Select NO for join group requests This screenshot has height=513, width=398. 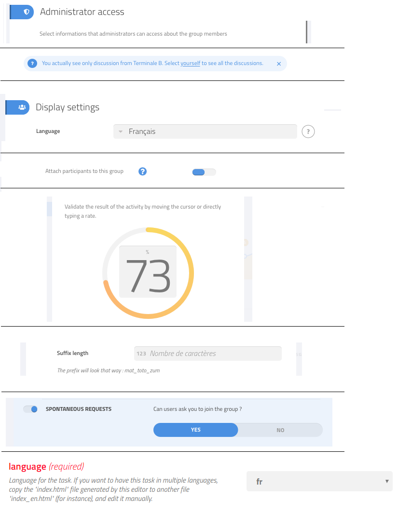click(280, 430)
